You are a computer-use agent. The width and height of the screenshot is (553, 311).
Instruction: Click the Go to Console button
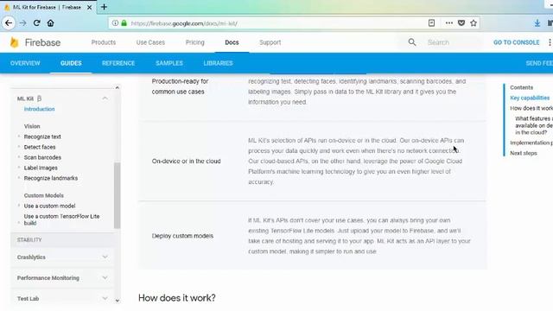click(x=517, y=42)
